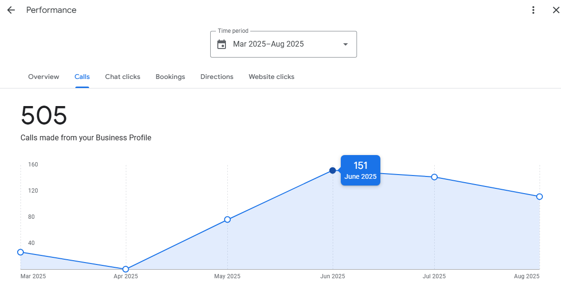The image size is (561, 283).
Task: Select the Mar 2025 data point
Action: [x=20, y=252]
